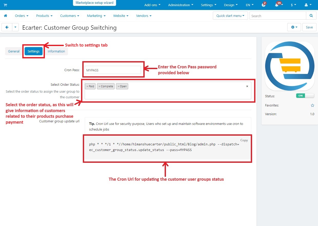Image resolution: width=318 pixels, height=226 pixels.
Task: Copy the cron command text
Action: pyautogui.click(x=244, y=140)
